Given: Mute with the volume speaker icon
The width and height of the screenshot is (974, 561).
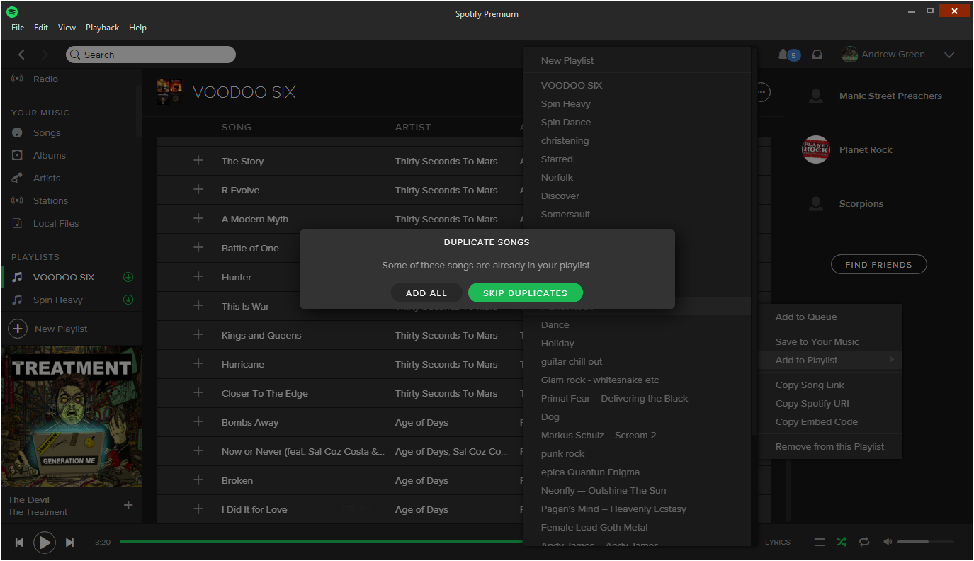Looking at the screenshot, I should pos(888,542).
